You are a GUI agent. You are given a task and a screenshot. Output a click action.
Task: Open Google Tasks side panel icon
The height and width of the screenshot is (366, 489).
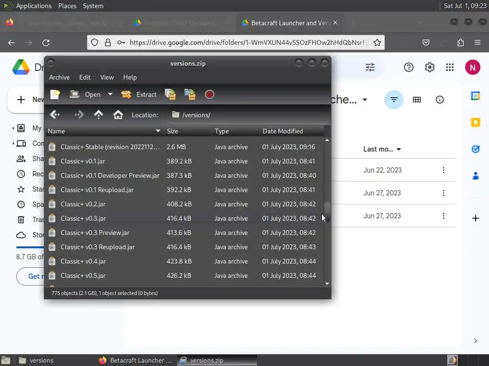(x=475, y=149)
